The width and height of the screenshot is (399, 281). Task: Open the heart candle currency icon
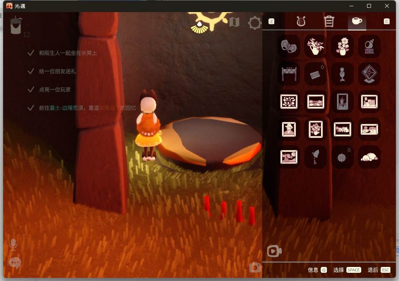point(16,25)
